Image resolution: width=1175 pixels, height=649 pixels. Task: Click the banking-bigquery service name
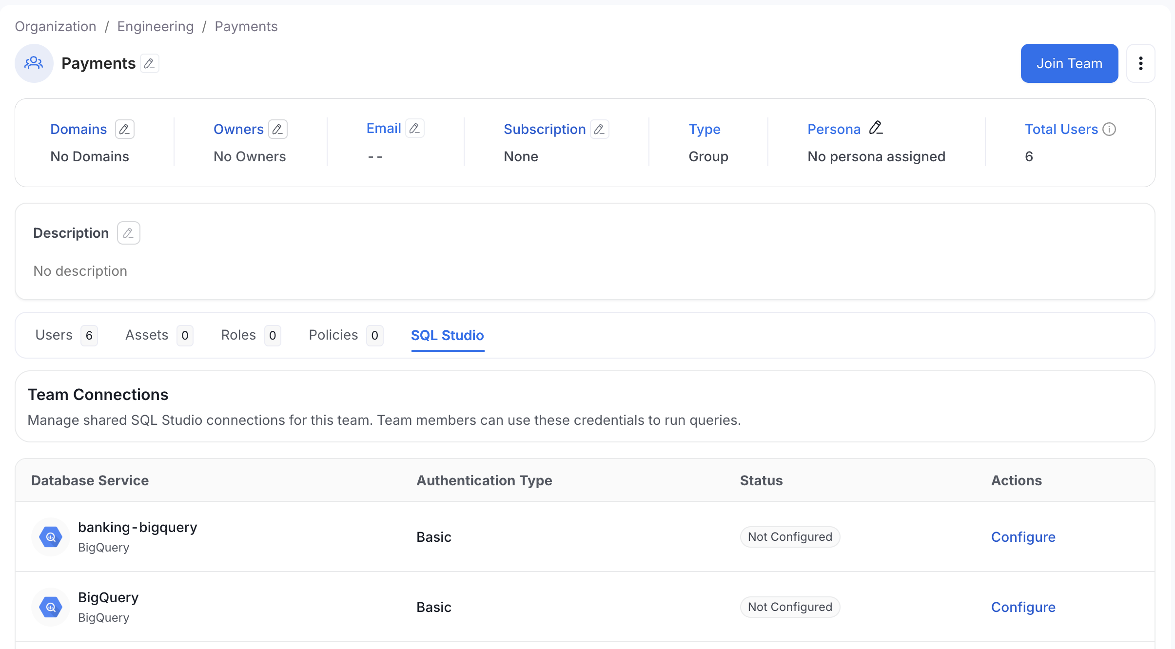click(137, 527)
